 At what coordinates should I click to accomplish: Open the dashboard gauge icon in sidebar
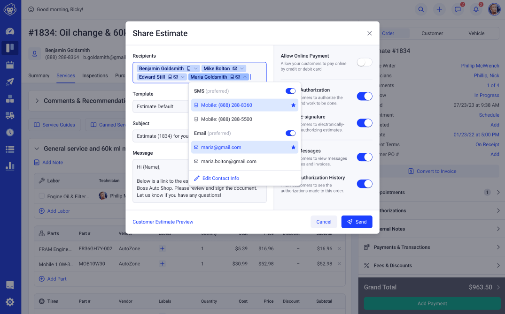10,31
